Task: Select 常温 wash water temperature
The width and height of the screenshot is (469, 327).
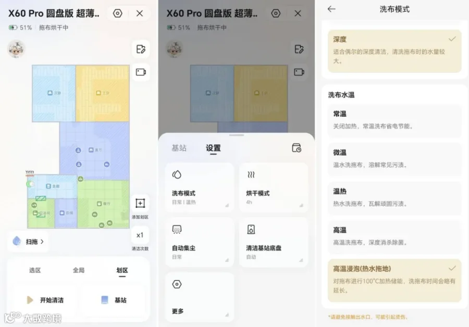Action: pyautogui.click(x=394, y=121)
